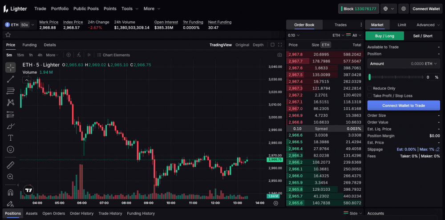Click the order size percentage slider
The height and width of the screenshot is (220, 445).
tap(394, 77)
